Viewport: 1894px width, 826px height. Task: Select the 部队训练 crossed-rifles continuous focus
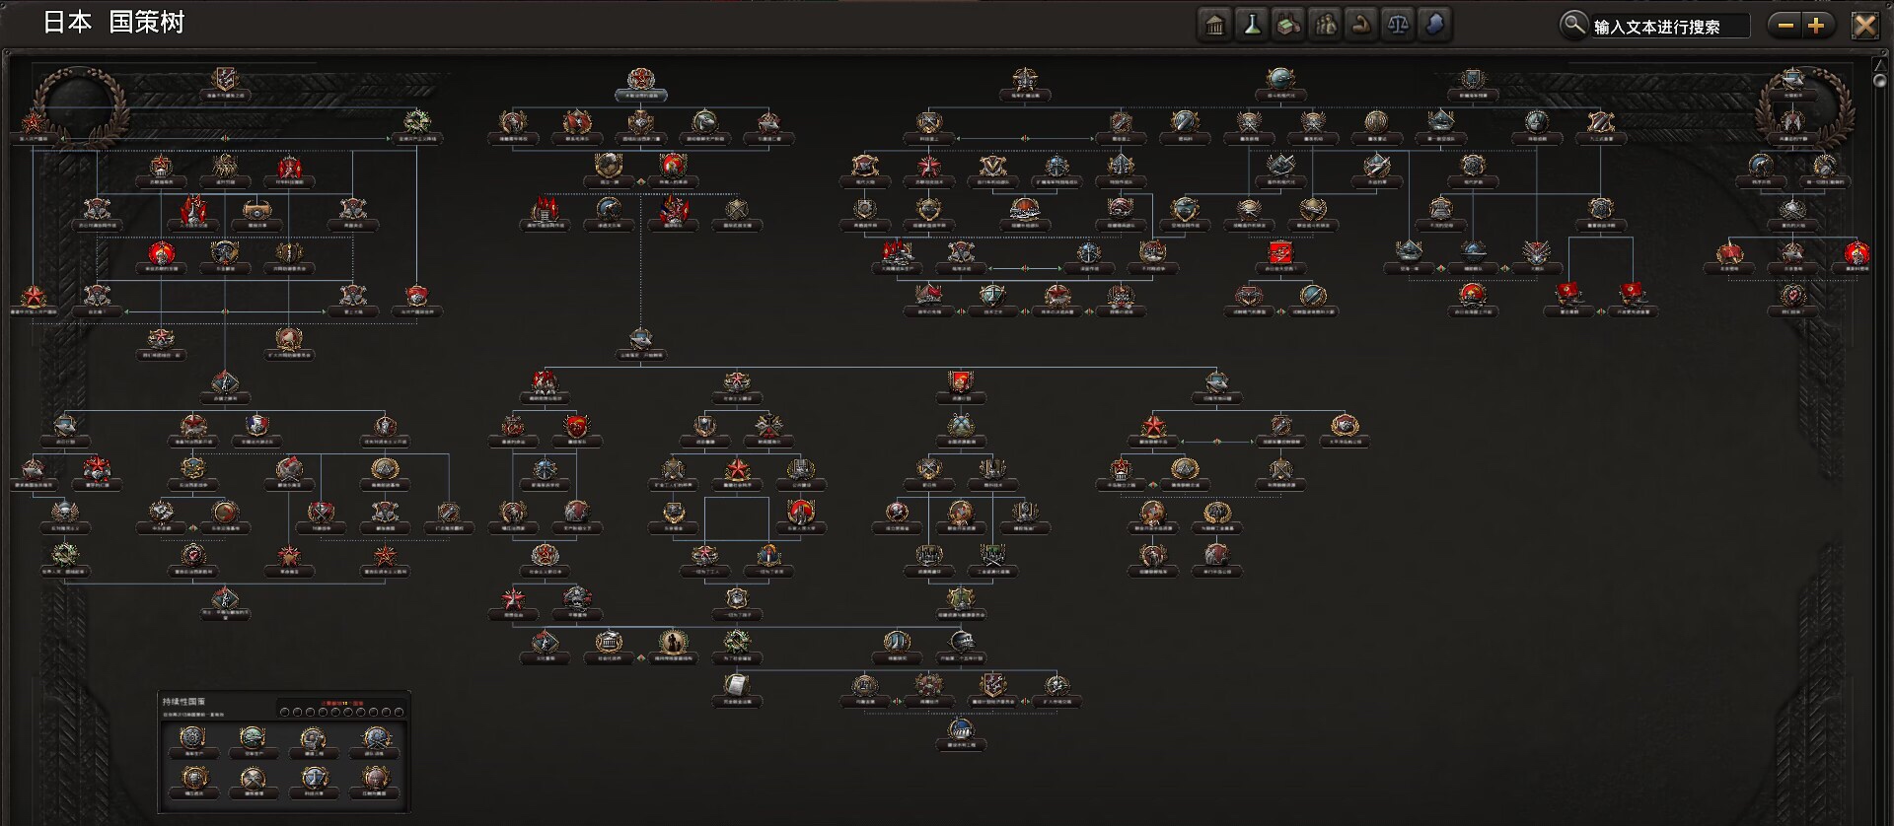pyautogui.click(x=377, y=742)
